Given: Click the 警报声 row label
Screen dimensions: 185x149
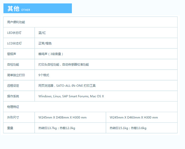Looking at the screenshot, I should coord(12,54).
